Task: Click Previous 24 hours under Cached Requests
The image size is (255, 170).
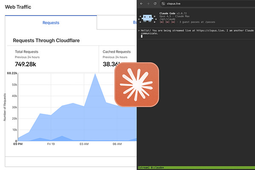Action: click(x=115, y=57)
